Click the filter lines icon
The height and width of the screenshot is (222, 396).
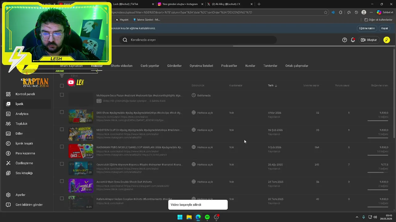pyautogui.click(x=62, y=76)
